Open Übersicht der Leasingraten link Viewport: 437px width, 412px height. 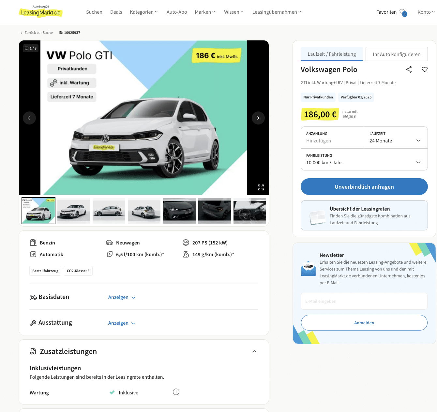[x=360, y=209]
